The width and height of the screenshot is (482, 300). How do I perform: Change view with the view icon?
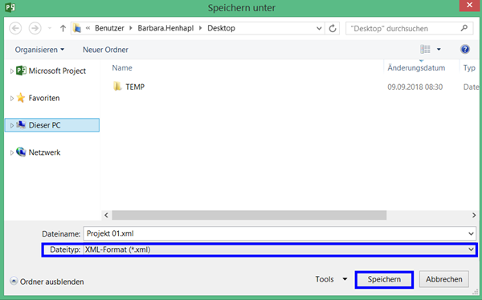coord(425,49)
